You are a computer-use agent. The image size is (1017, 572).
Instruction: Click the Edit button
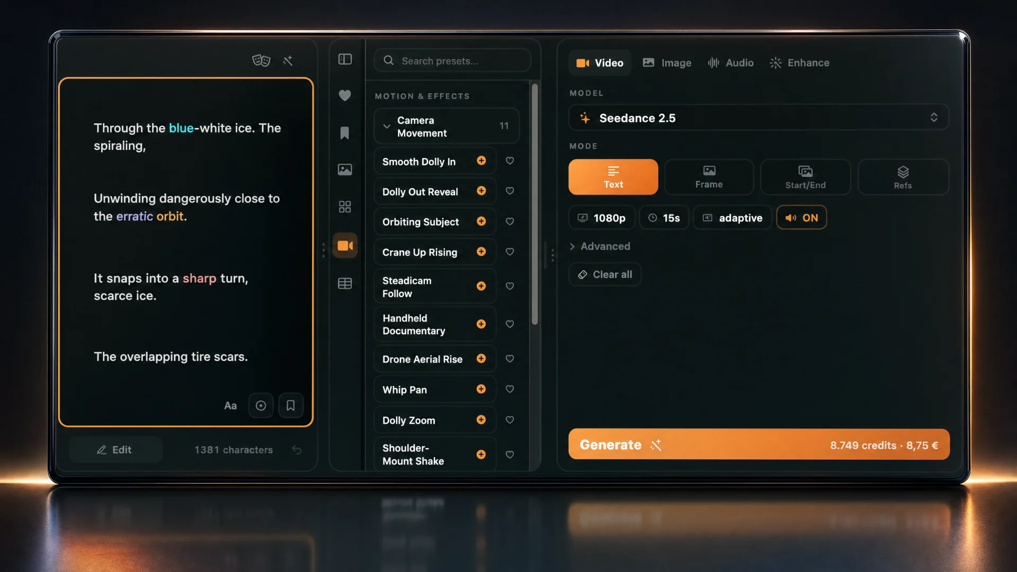point(115,450)
